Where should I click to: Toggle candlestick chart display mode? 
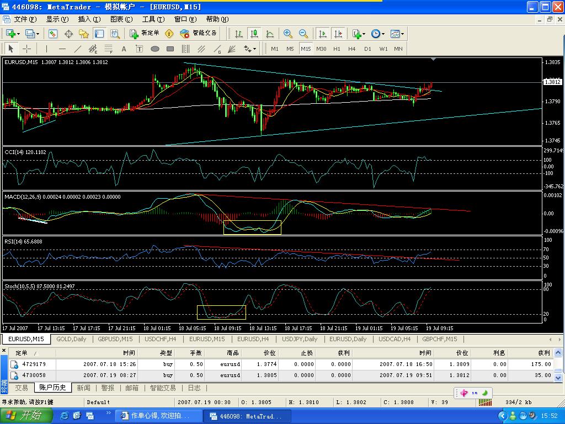coord(254,34)
